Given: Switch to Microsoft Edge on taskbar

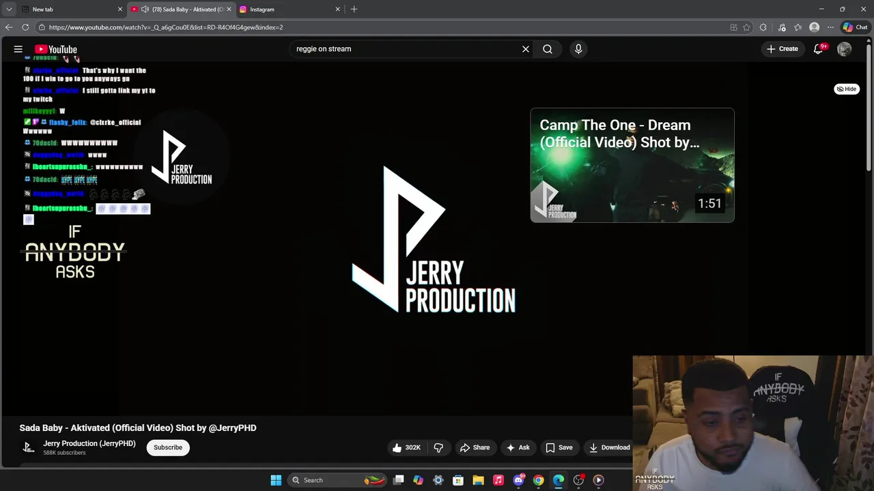Looking at the screenshot, I should point(559,480).
